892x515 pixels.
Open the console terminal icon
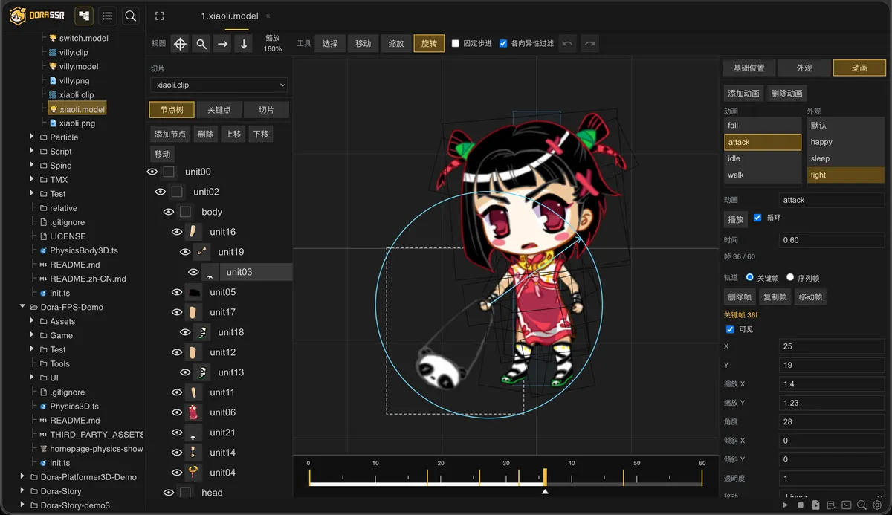click(847, 505)
